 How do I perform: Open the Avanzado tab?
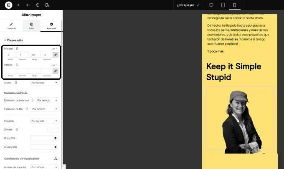coord(52,26)
